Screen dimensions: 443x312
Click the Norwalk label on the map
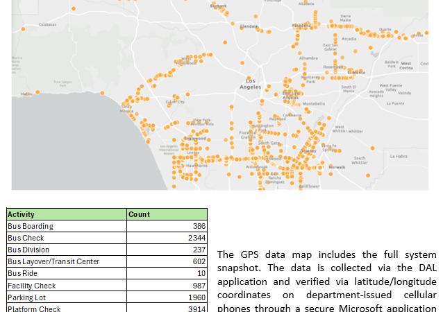[337, 167]
